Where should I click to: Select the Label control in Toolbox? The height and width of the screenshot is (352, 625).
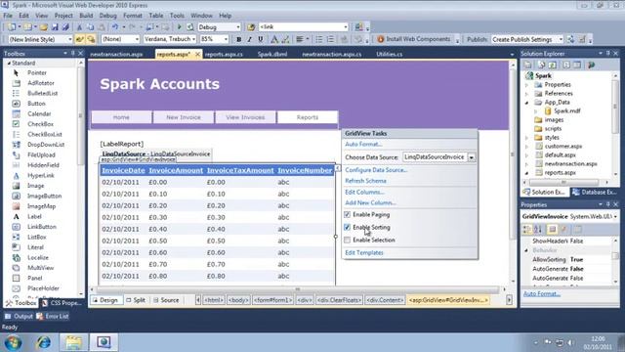(x=34, y=217)
